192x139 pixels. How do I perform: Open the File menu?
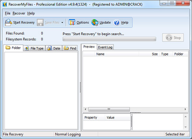8,13
